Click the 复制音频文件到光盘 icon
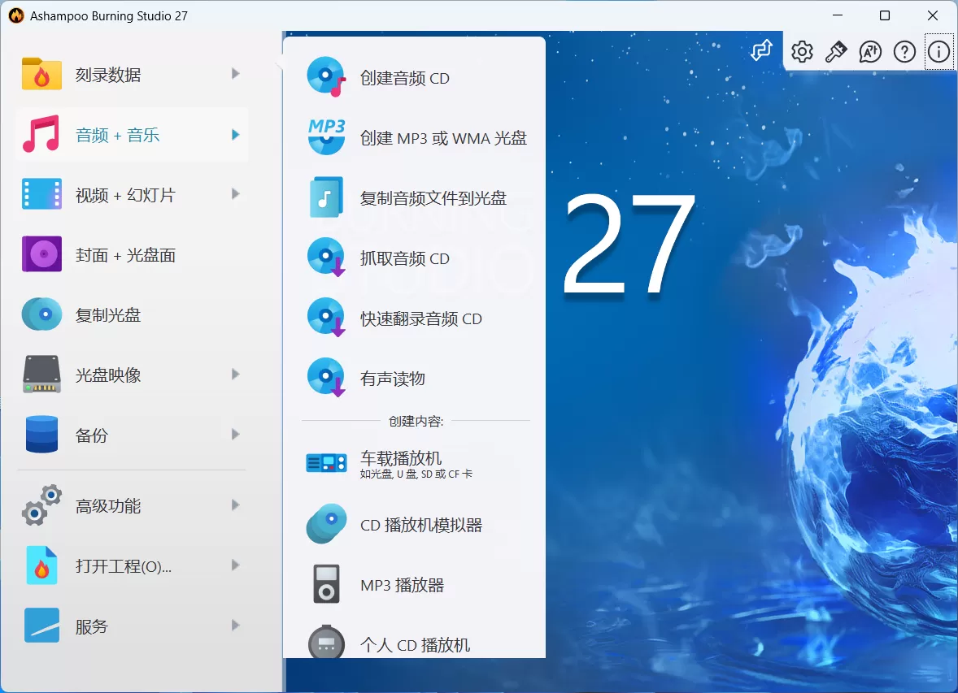 point(326,197)
